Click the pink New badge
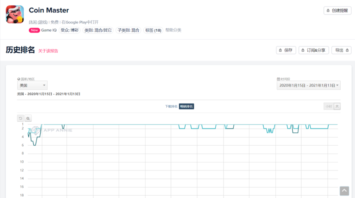Screen dimensions: 355x198 [x=34, y=30]
